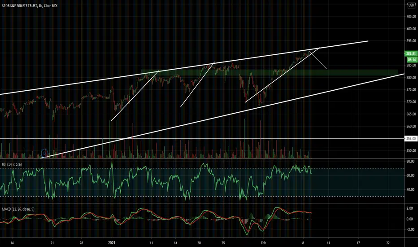Click the 360.00 price axis label
This screenshot has height=247, width=418.
click(411, 126)
